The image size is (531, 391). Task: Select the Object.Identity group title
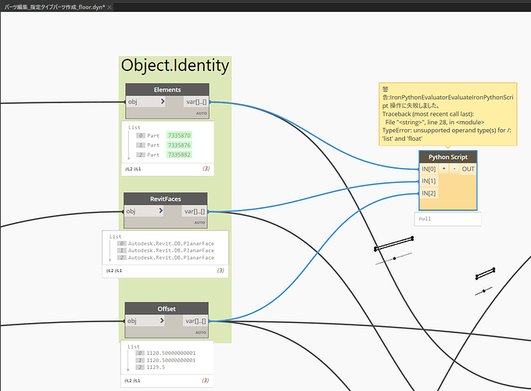(175, 66)
